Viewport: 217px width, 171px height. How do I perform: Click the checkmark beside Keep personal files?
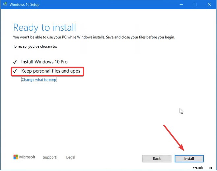(x=15, y=71)
